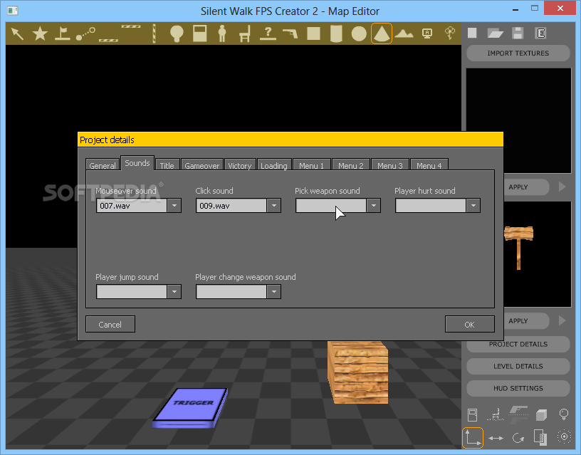Pick the upper striped ceiling tool
The width and height of the screenshot is (581, 455).
131,26
